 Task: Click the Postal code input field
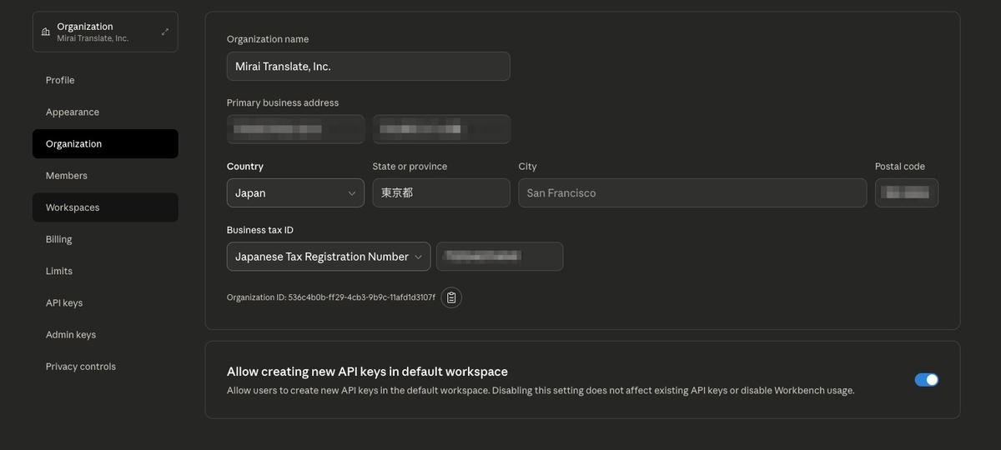pos(906,193)
